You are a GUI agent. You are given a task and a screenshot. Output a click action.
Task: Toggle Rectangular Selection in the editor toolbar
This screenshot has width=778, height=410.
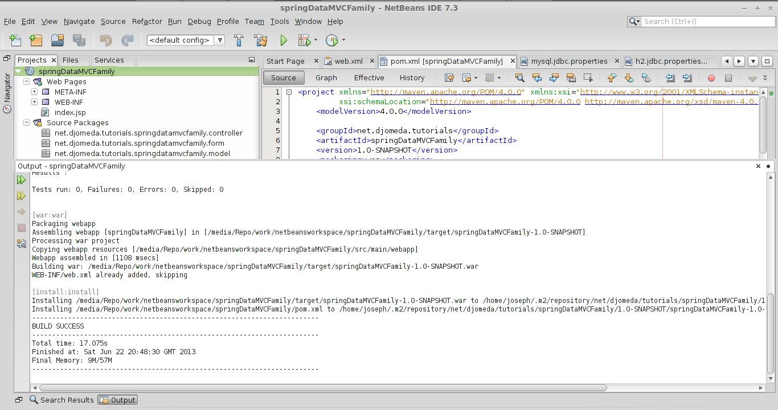[588, 78]
